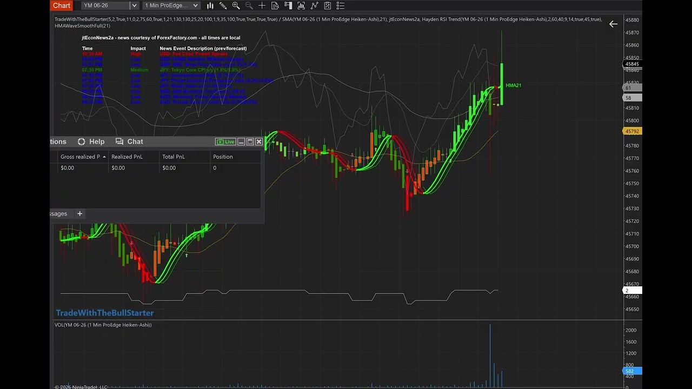The image size is (692, 389).
Task: Click the 45845 current price marker
Action: point(631,64)
